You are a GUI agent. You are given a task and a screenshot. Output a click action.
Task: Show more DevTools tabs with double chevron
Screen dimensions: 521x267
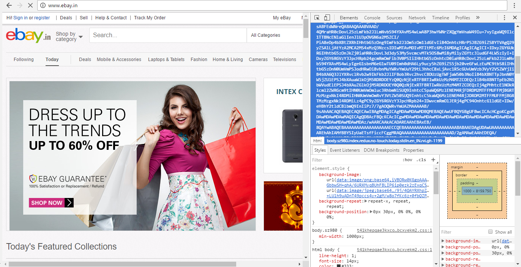(478, 18)
